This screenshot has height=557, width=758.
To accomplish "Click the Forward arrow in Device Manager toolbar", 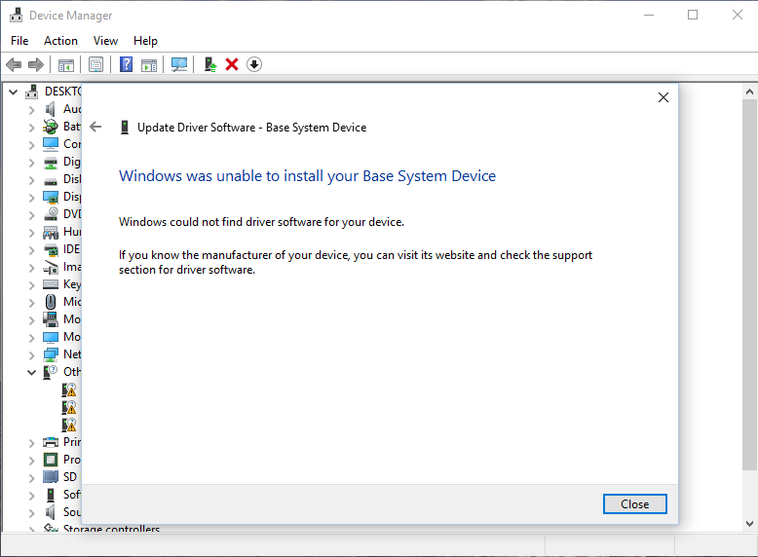I will (x=36, y=64).
